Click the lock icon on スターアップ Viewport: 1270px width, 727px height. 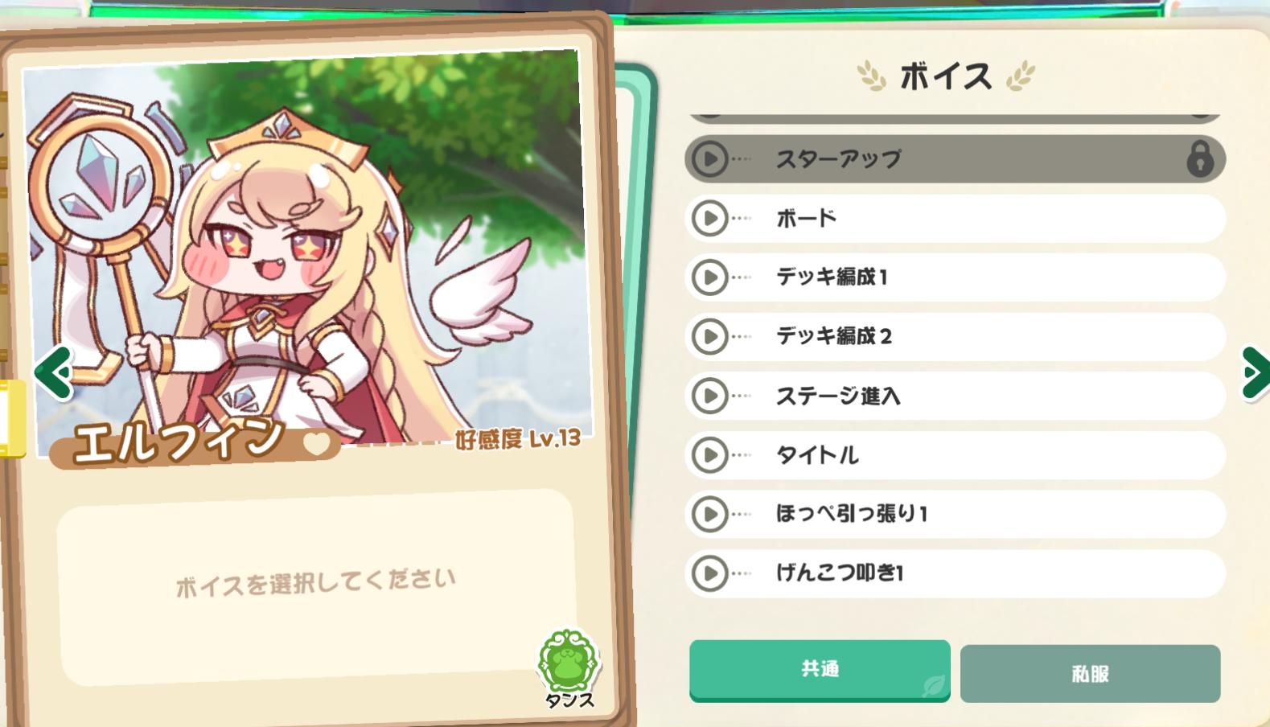pos(1199,158)
